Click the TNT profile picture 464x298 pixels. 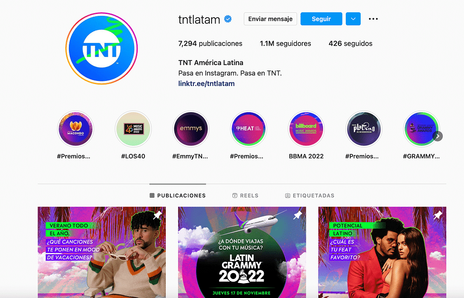tap(101, 48)
